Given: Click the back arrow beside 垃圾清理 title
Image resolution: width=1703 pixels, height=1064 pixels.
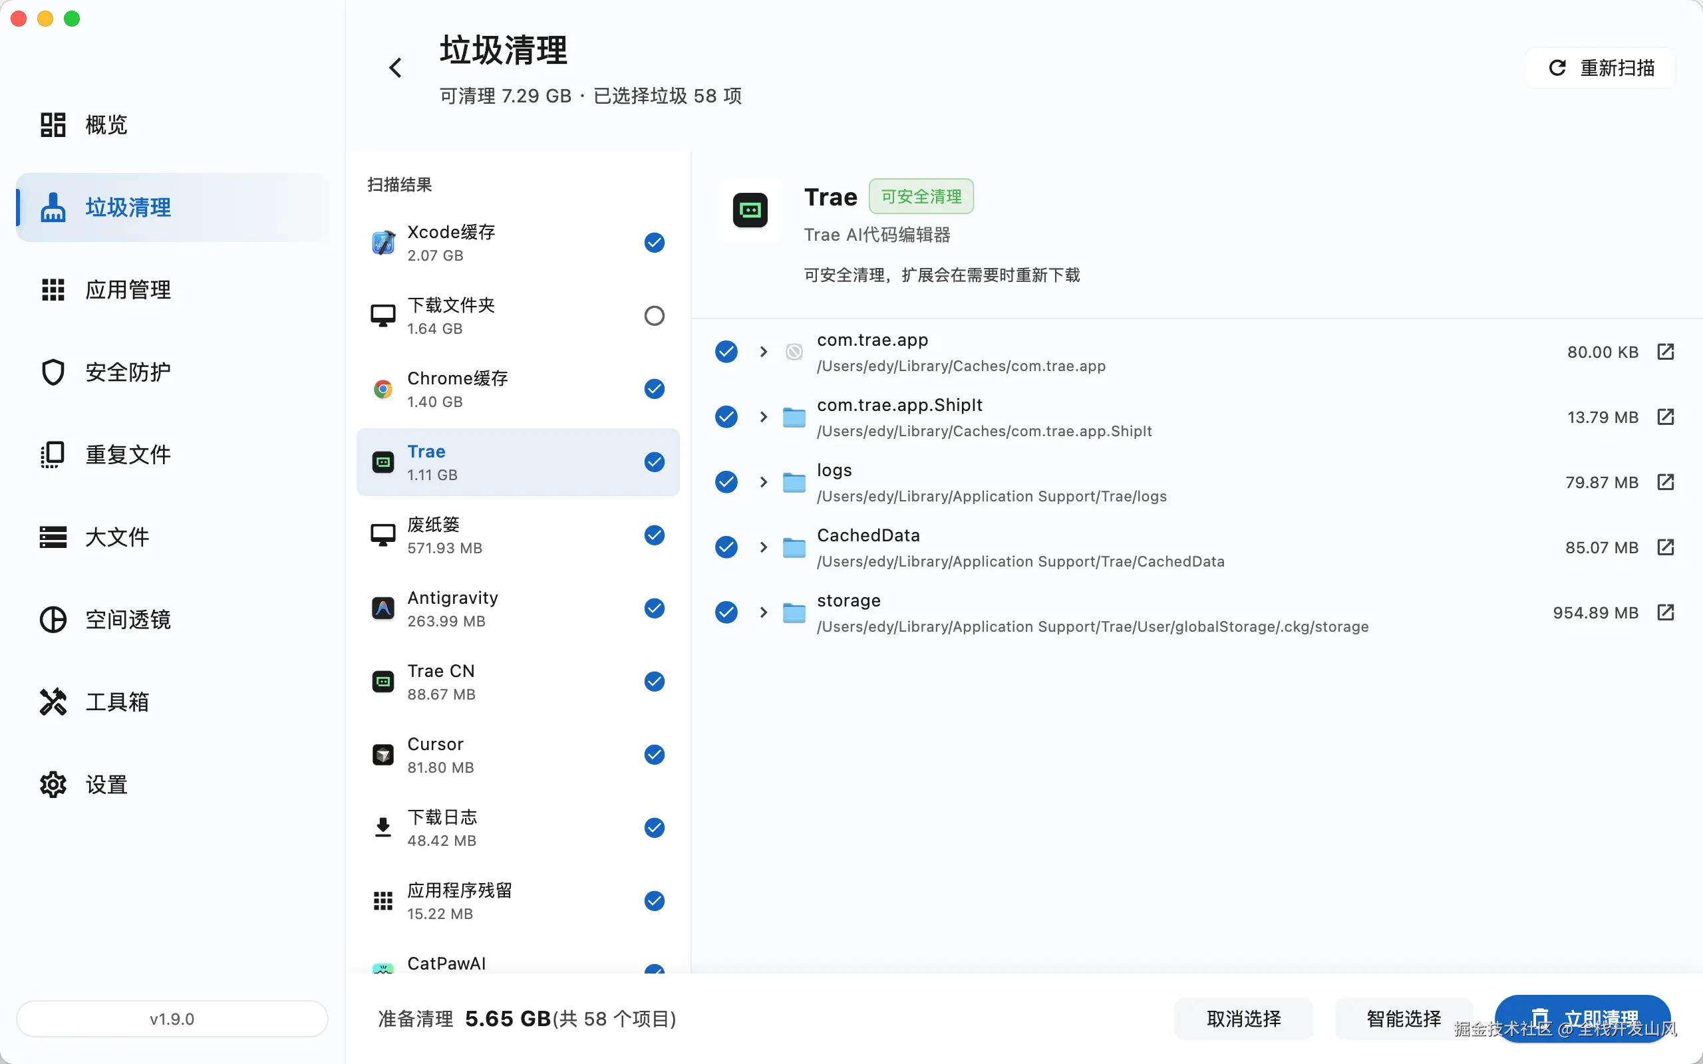Looking at the screenshot, I should pyautogui.click(x=396, y=68).
